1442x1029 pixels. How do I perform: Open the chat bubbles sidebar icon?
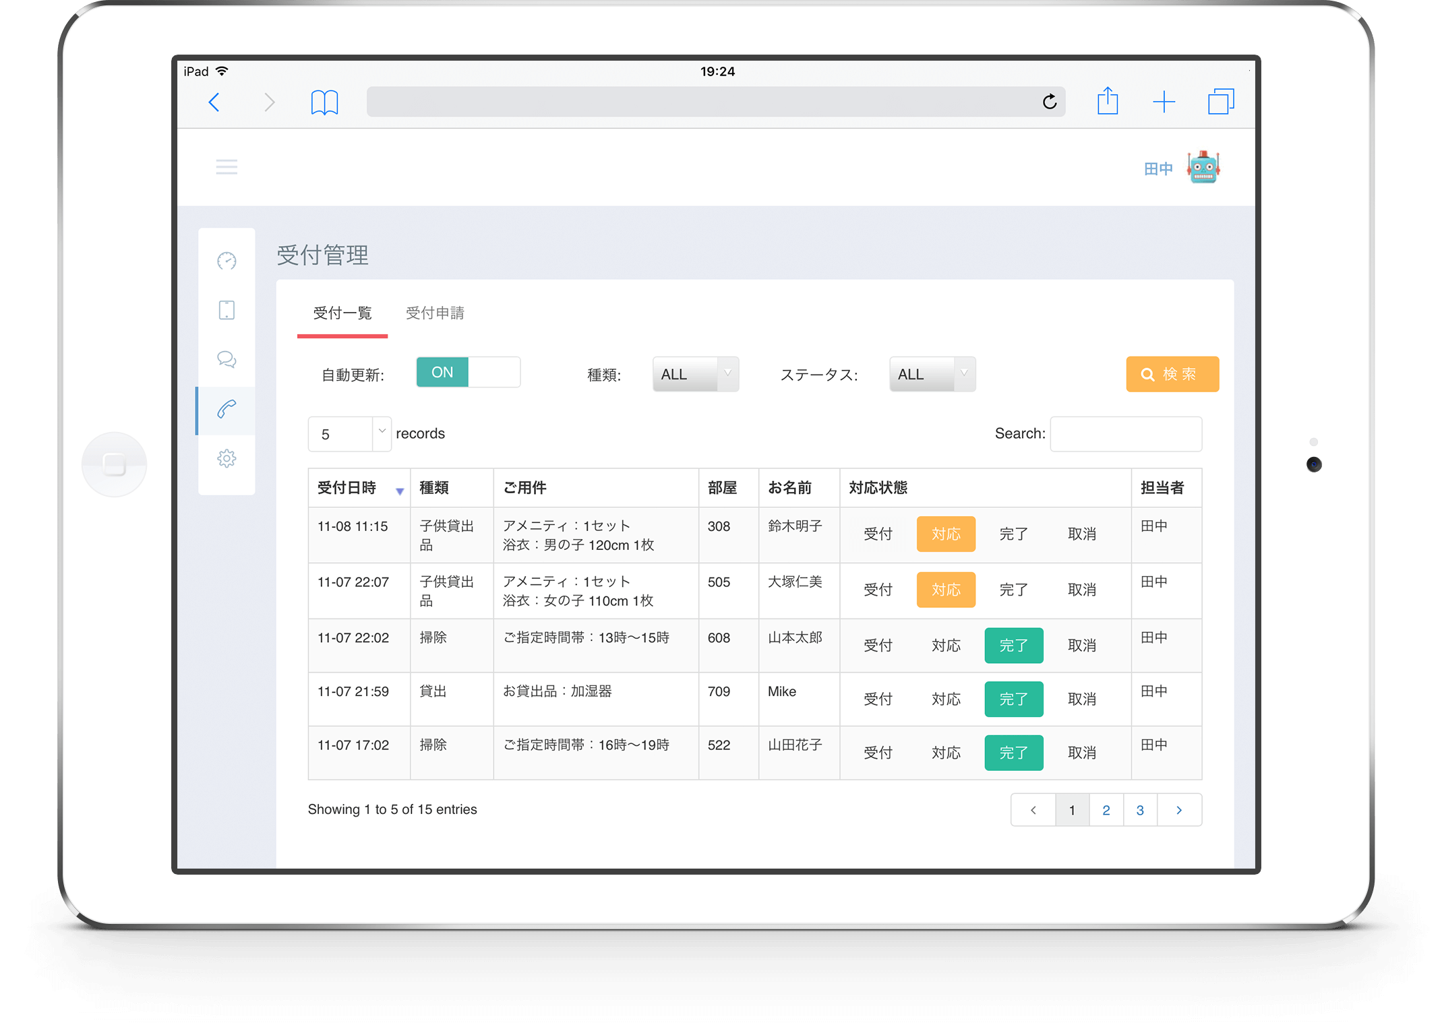coord(227,359)
